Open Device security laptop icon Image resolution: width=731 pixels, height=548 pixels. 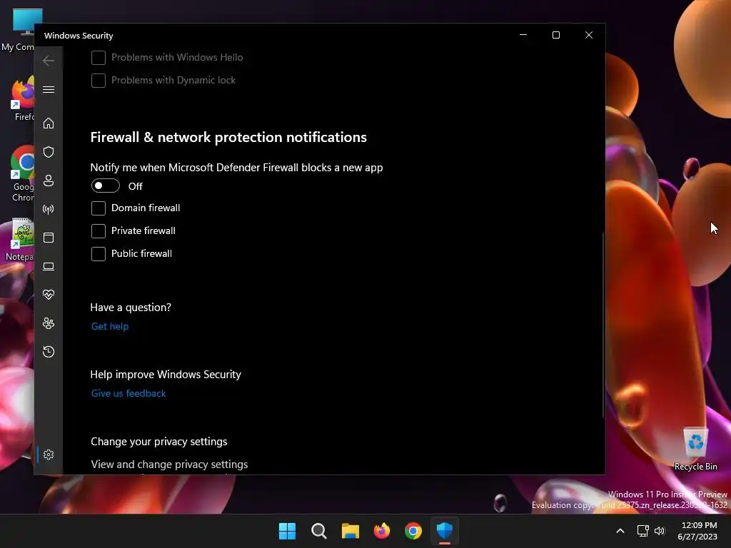[49, 267]
